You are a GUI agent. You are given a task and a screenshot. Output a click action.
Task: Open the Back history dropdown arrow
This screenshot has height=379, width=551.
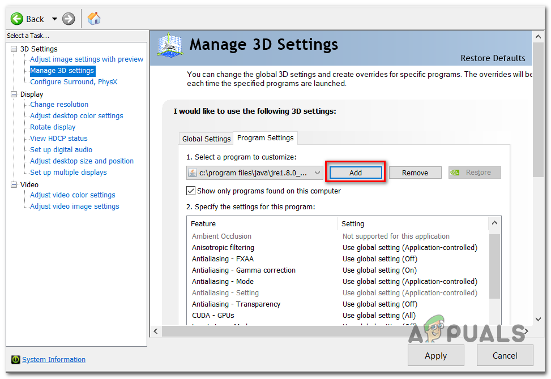click(54, 19)
